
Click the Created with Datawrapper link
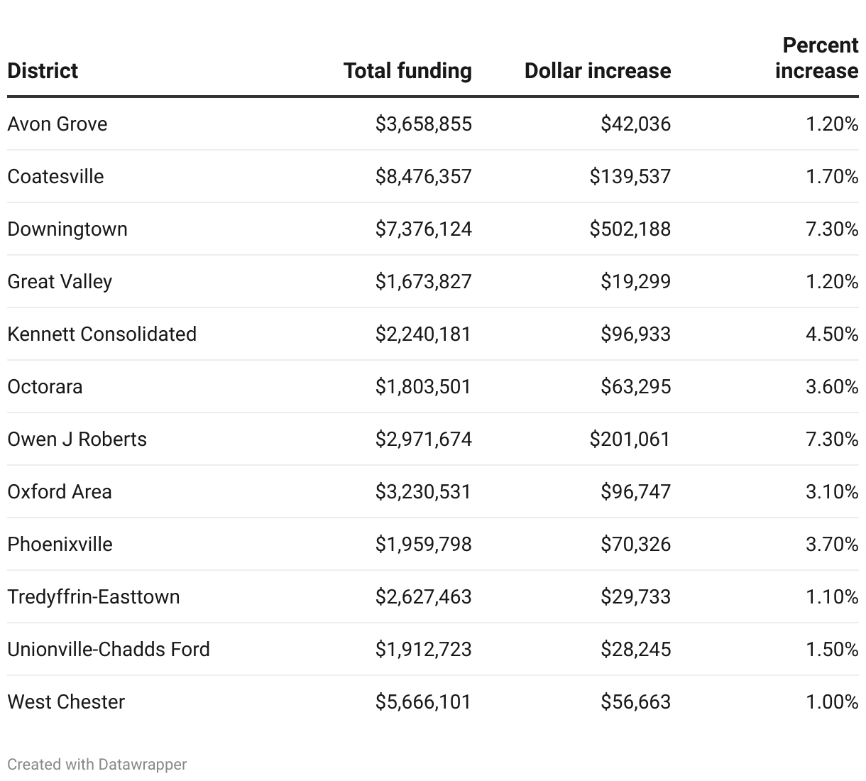pos(97,765)
